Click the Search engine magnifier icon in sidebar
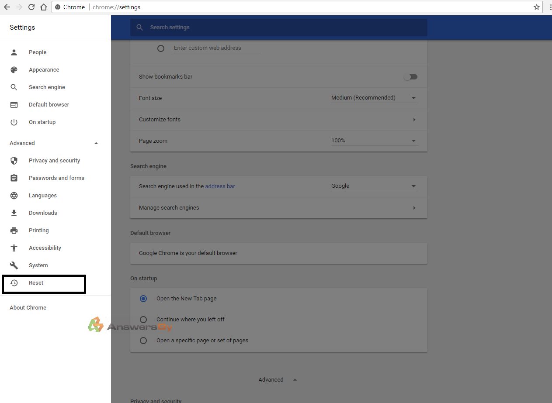Screen dimensions: 552x403 click(14, 87)
